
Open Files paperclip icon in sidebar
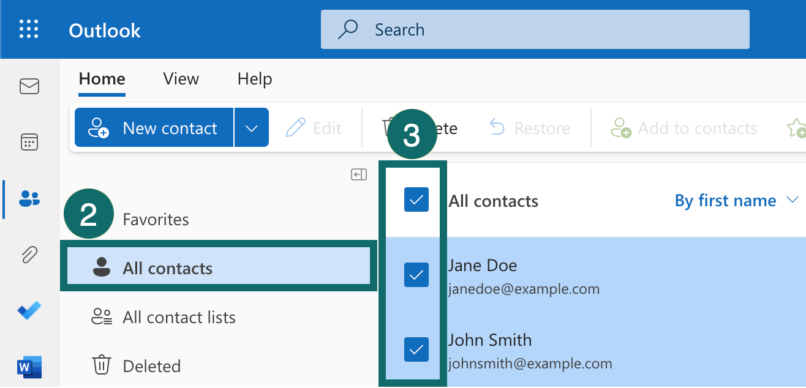[29, 254]
